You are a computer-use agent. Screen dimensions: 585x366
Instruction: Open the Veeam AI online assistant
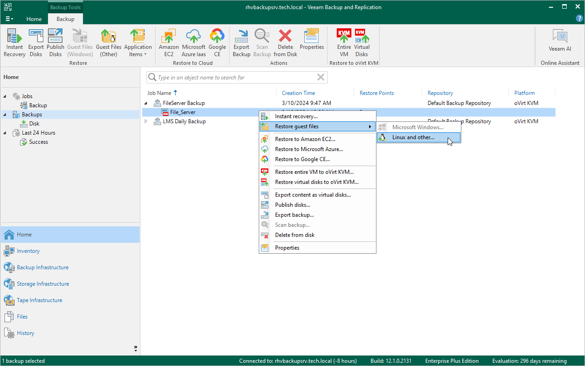560,40
